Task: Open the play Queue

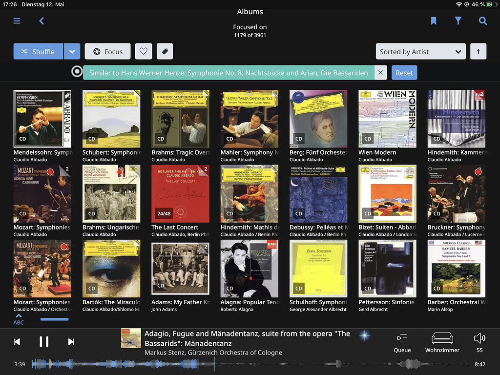Action: coord(402,343)
